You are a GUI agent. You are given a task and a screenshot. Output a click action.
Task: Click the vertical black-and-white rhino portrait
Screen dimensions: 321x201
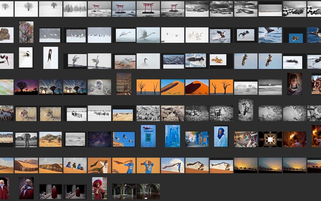click(x=246, y=110)
